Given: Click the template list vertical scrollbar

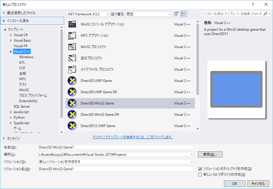Looking at the screenshot, I should pyautogui.click(x=198, y=59).
